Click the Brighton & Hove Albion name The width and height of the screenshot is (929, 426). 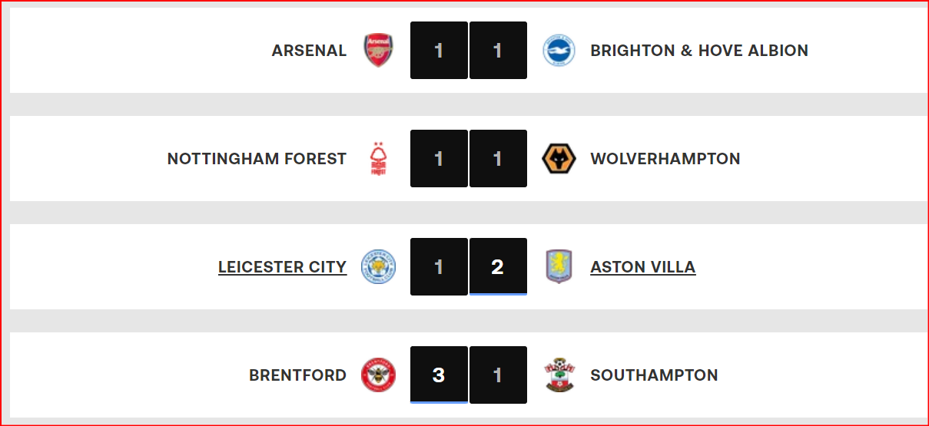(698, 51)
